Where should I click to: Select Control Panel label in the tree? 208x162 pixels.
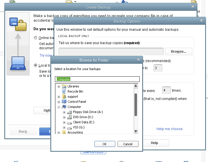77,102
